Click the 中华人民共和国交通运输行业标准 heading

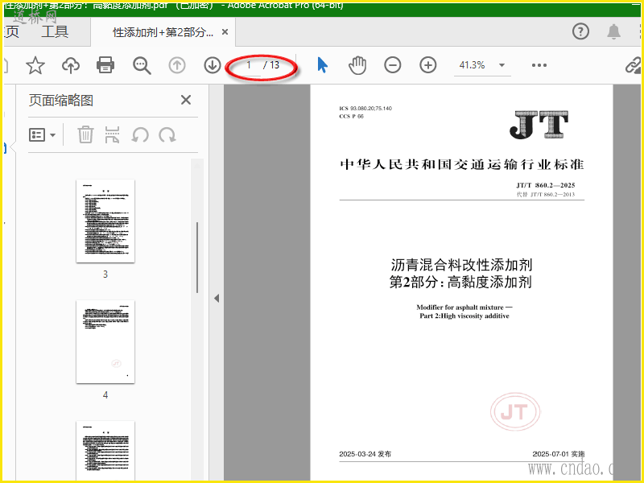point(461,164)
